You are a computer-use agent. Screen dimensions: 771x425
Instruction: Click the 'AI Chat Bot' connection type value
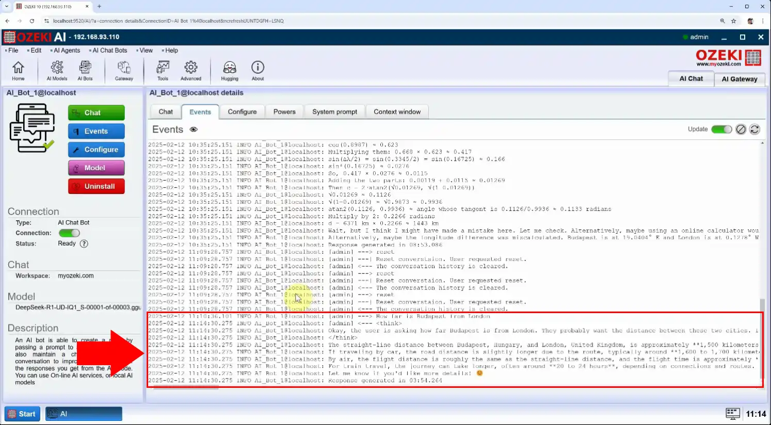[73, 223]
